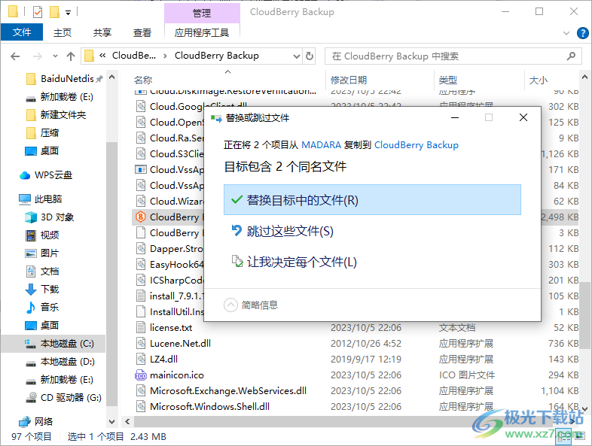The width and height of the screenshot is (592, 446).
Task: Go up one folder level
Action: click(x=71, y=56)
